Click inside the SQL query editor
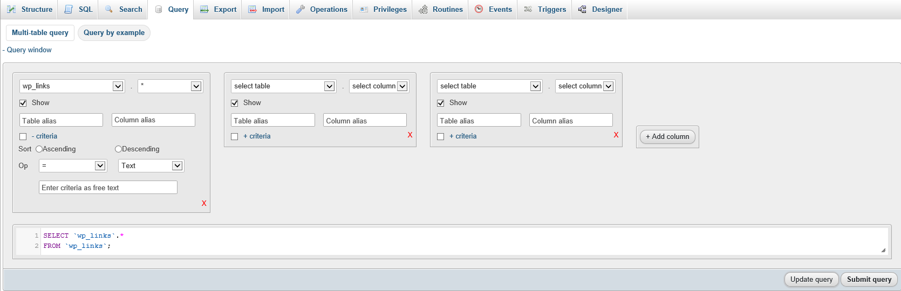Screen dimensions: 901x291 click(452, 241)
